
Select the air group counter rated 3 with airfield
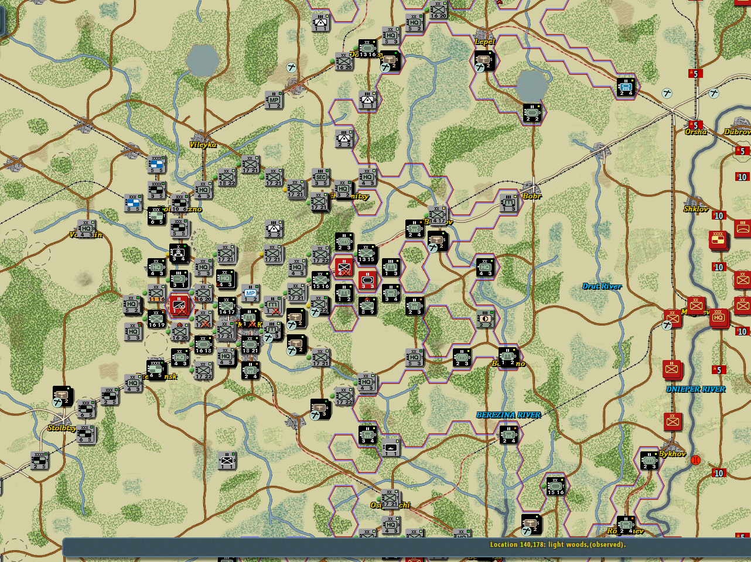[x=320, y=409]
